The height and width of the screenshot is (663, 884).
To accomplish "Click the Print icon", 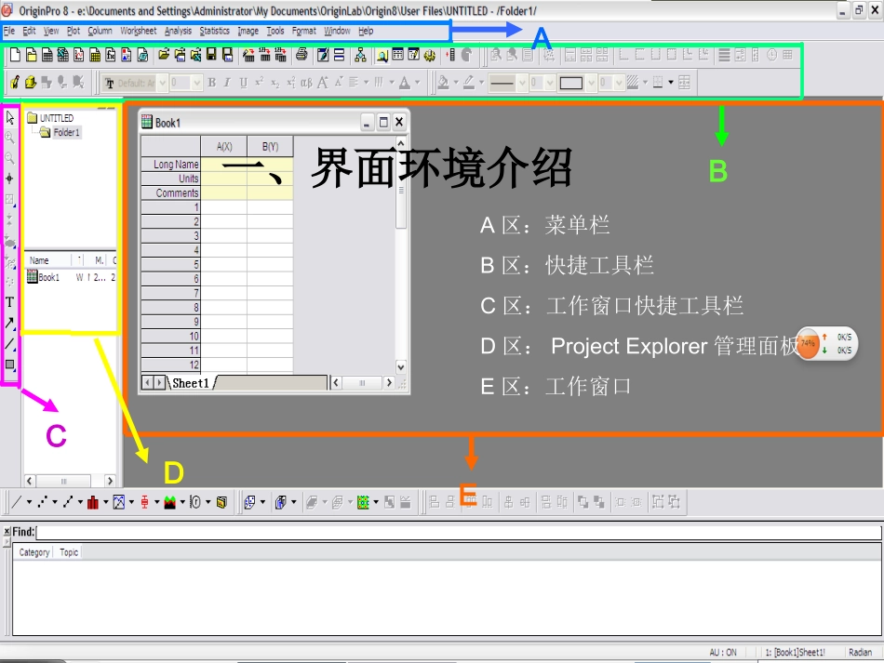I will (301, 55).
